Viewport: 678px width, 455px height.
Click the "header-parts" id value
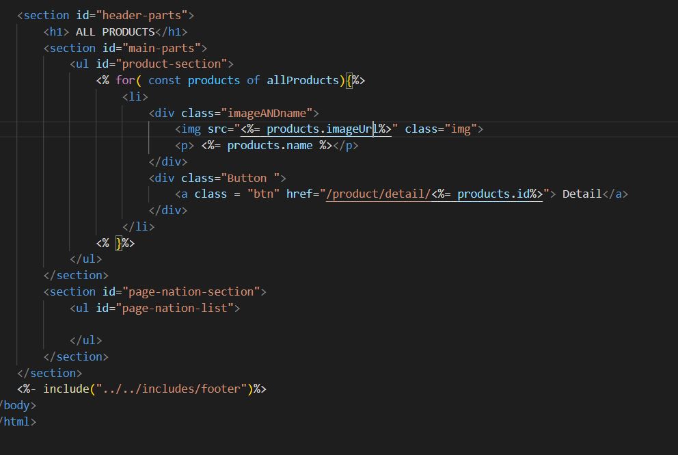tap(142, 16)
